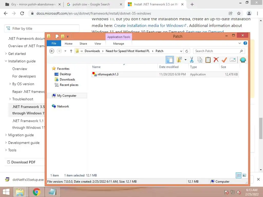Toggle the navigation pane layout button
This screenshot has width=263, height=197.
click(x=170, y=60)
